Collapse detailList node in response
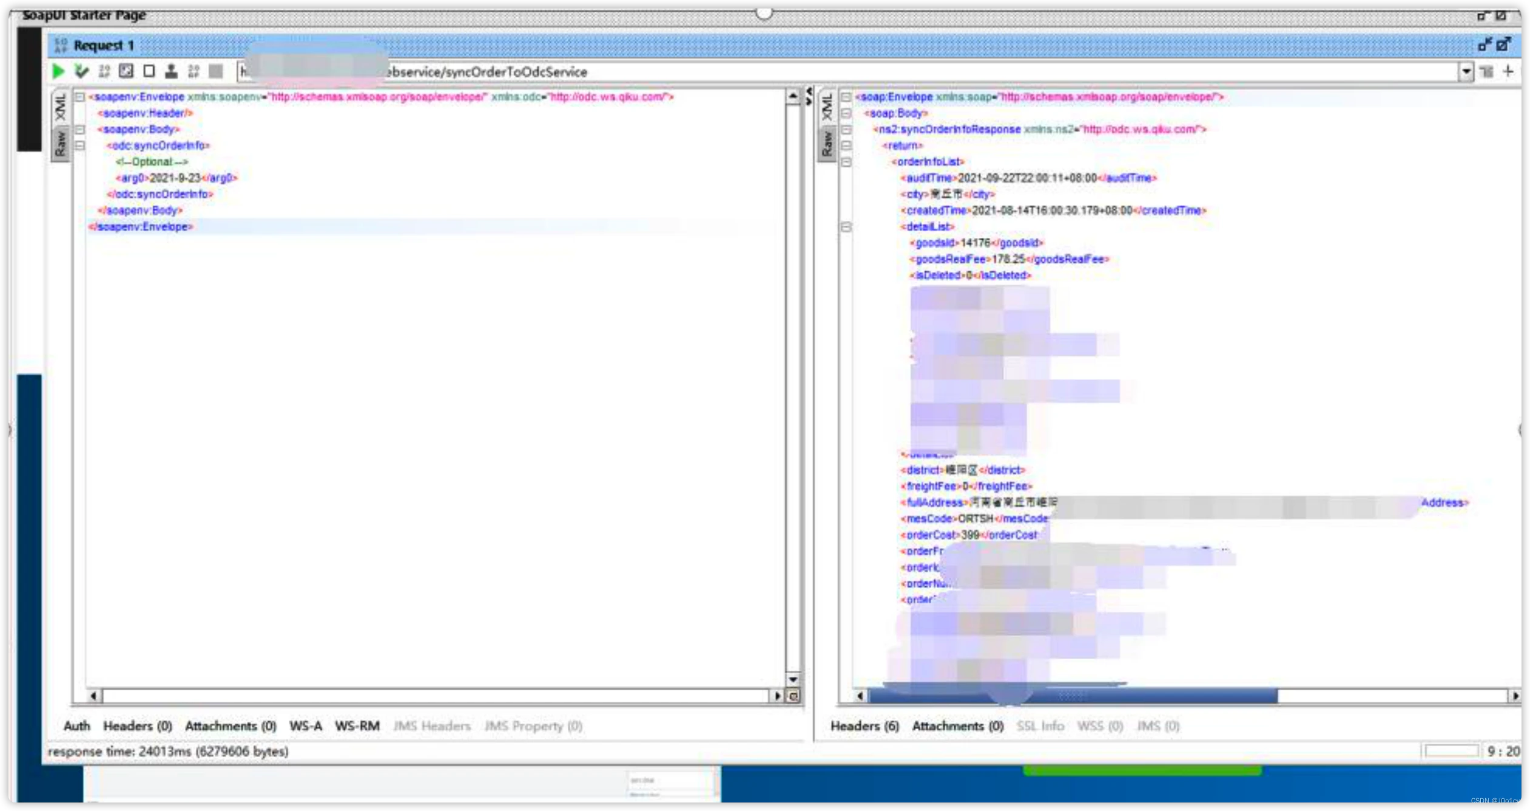1530x811 pixels. [x=846, y=226]
